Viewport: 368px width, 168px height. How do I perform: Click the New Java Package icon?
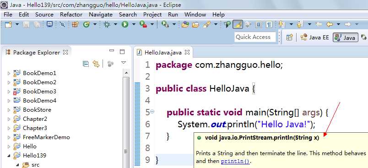tap(75, 24)
